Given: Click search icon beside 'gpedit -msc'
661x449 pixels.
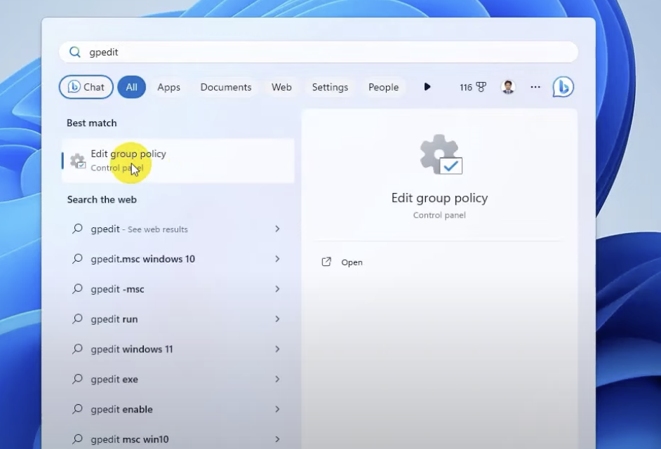Looking at the screenshot, I should (77, 289).
